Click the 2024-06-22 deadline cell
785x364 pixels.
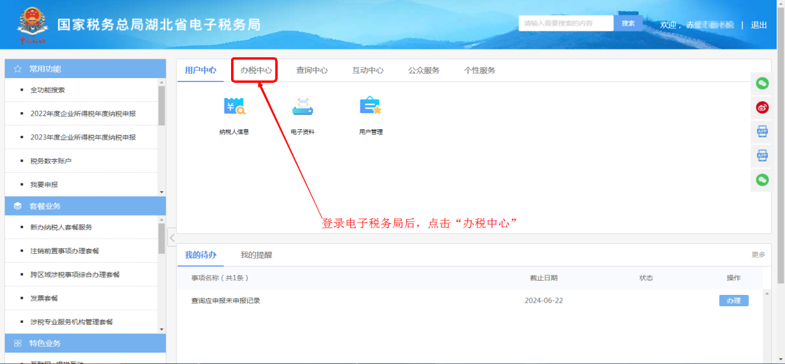tap(544, 301)
